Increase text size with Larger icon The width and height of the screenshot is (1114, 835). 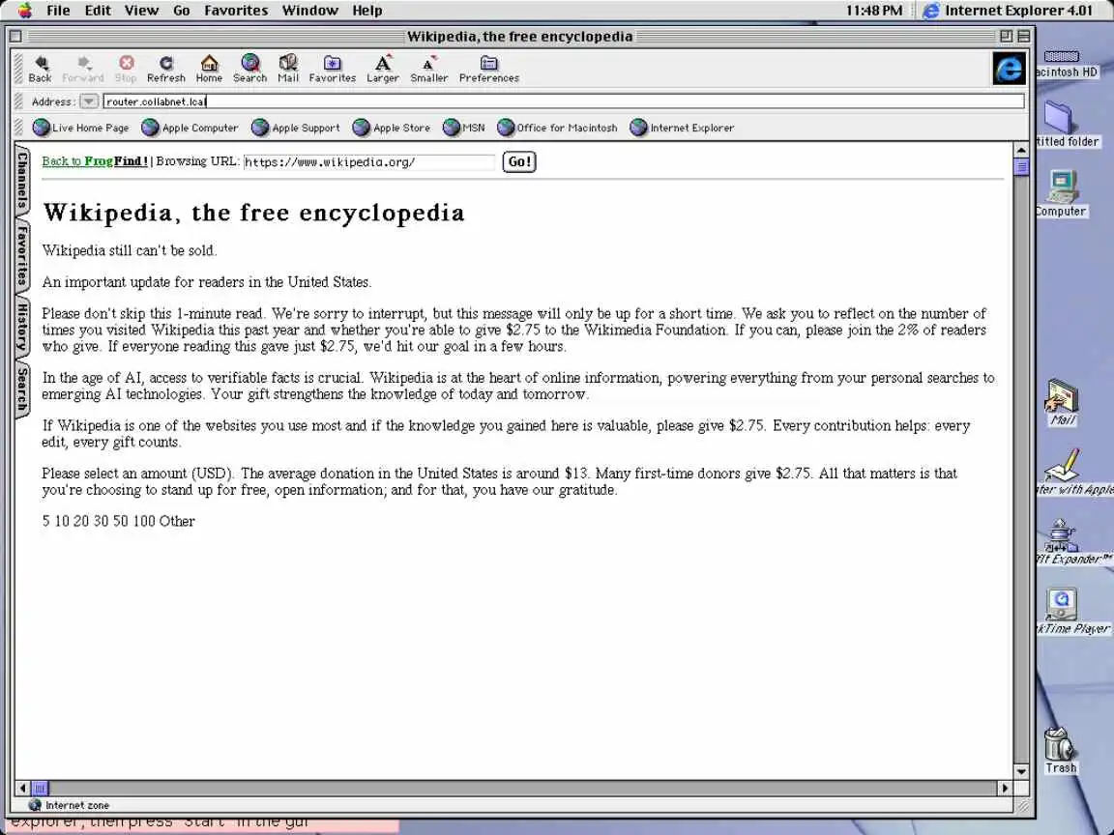382,69
